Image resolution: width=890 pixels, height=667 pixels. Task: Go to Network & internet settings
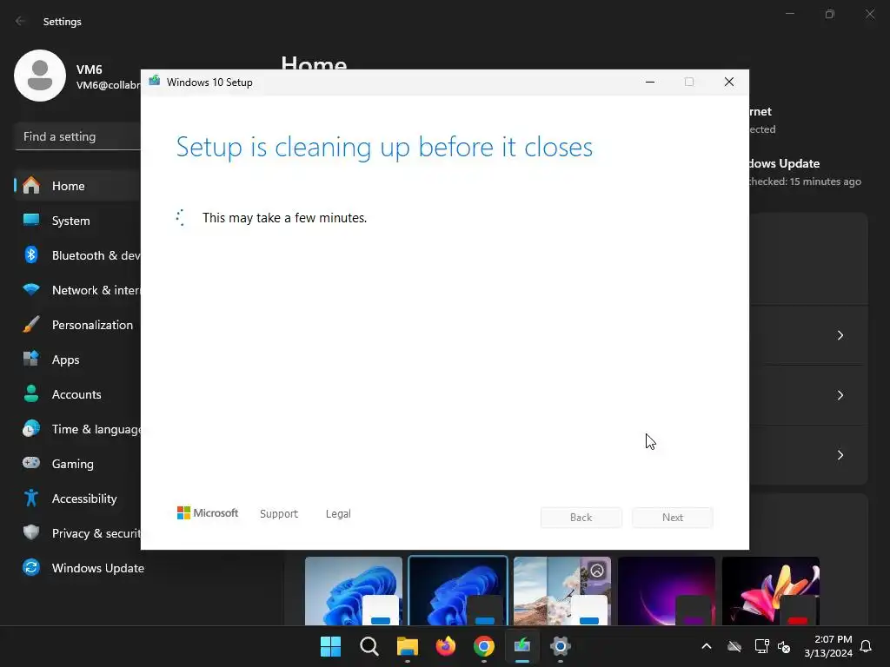pos(77,290)
